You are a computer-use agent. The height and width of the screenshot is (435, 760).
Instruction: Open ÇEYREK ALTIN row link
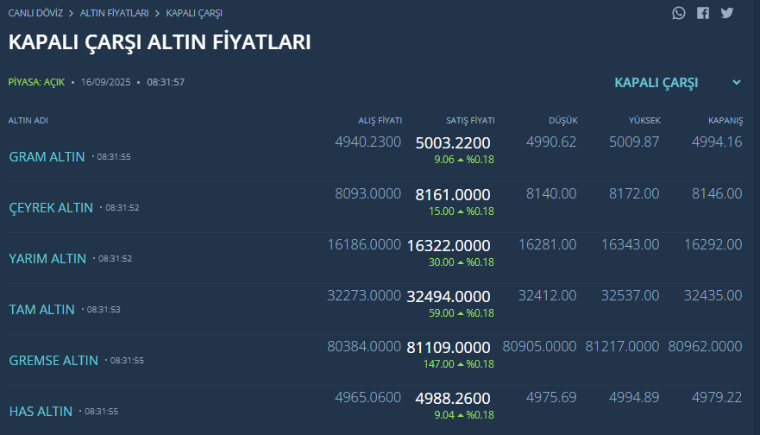click(x=51, y=208)
